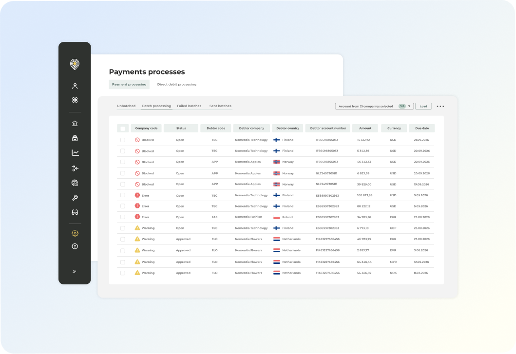Click the 93 count badge in the account selector
516x354 pixels.
pos(402,106)
